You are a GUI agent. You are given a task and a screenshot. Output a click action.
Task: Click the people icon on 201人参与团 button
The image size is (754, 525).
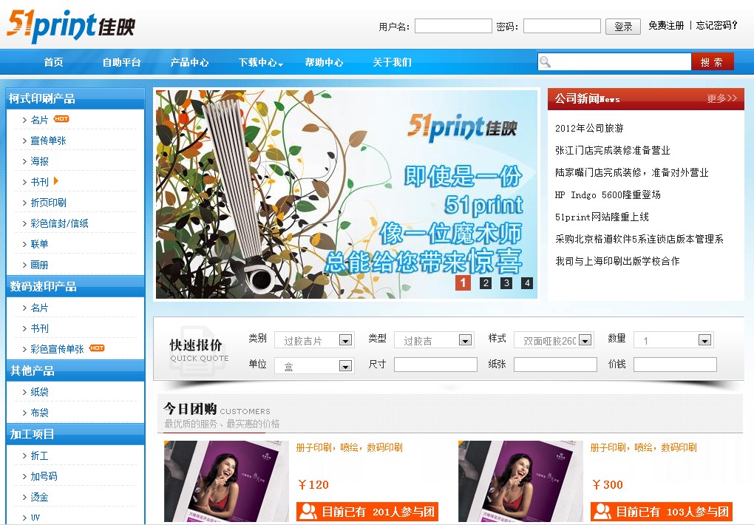point(308,512)
